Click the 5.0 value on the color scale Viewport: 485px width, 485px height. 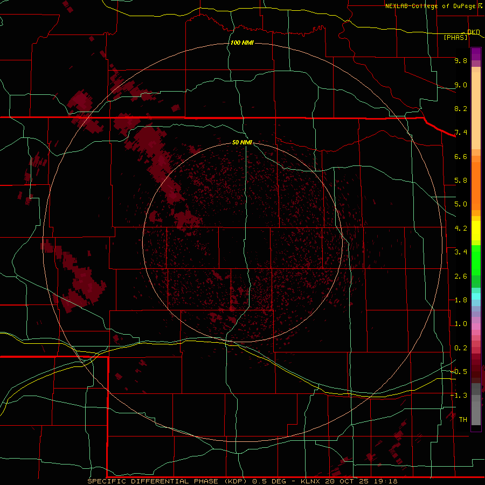[x=461, y=204]
